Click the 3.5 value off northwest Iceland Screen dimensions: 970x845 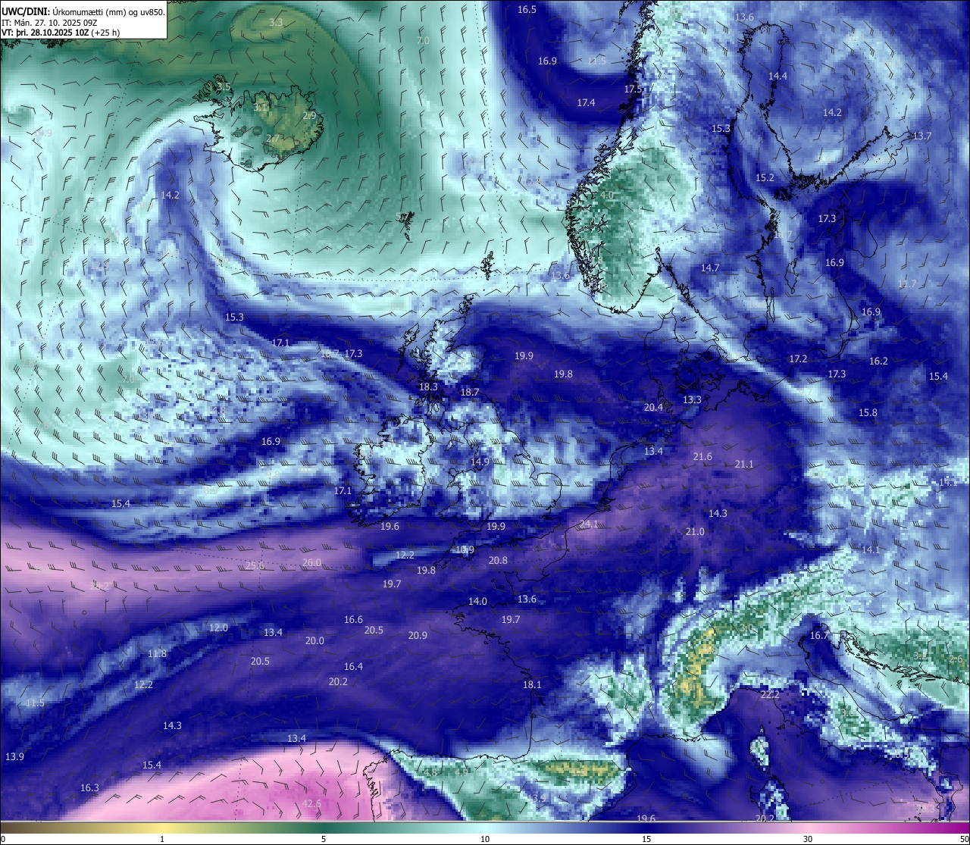tap(224, 87)
